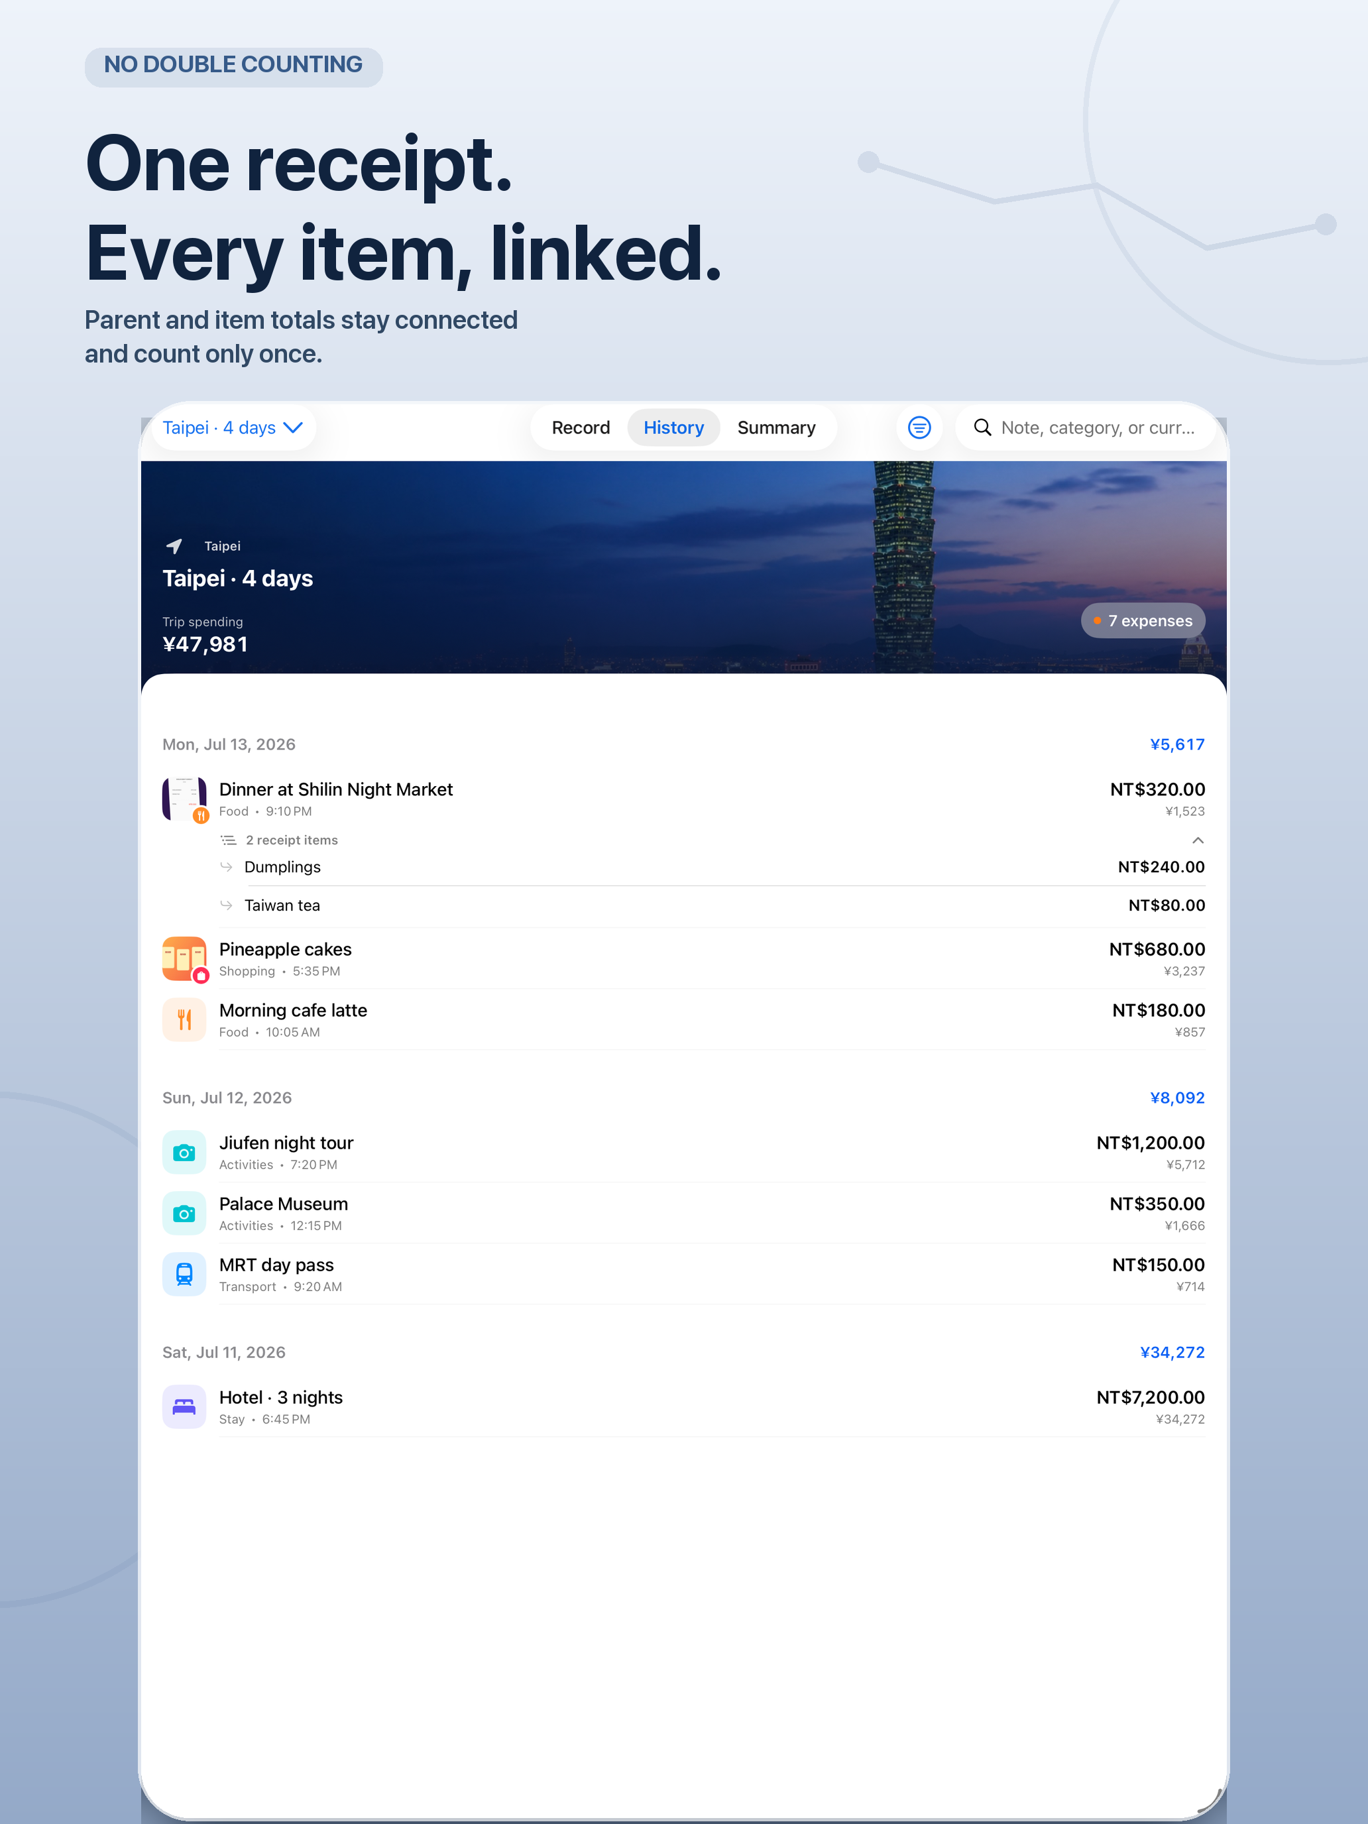Open the Summary tab
The width and height of the screenshot is (1368, 1824).
point(776,427)
